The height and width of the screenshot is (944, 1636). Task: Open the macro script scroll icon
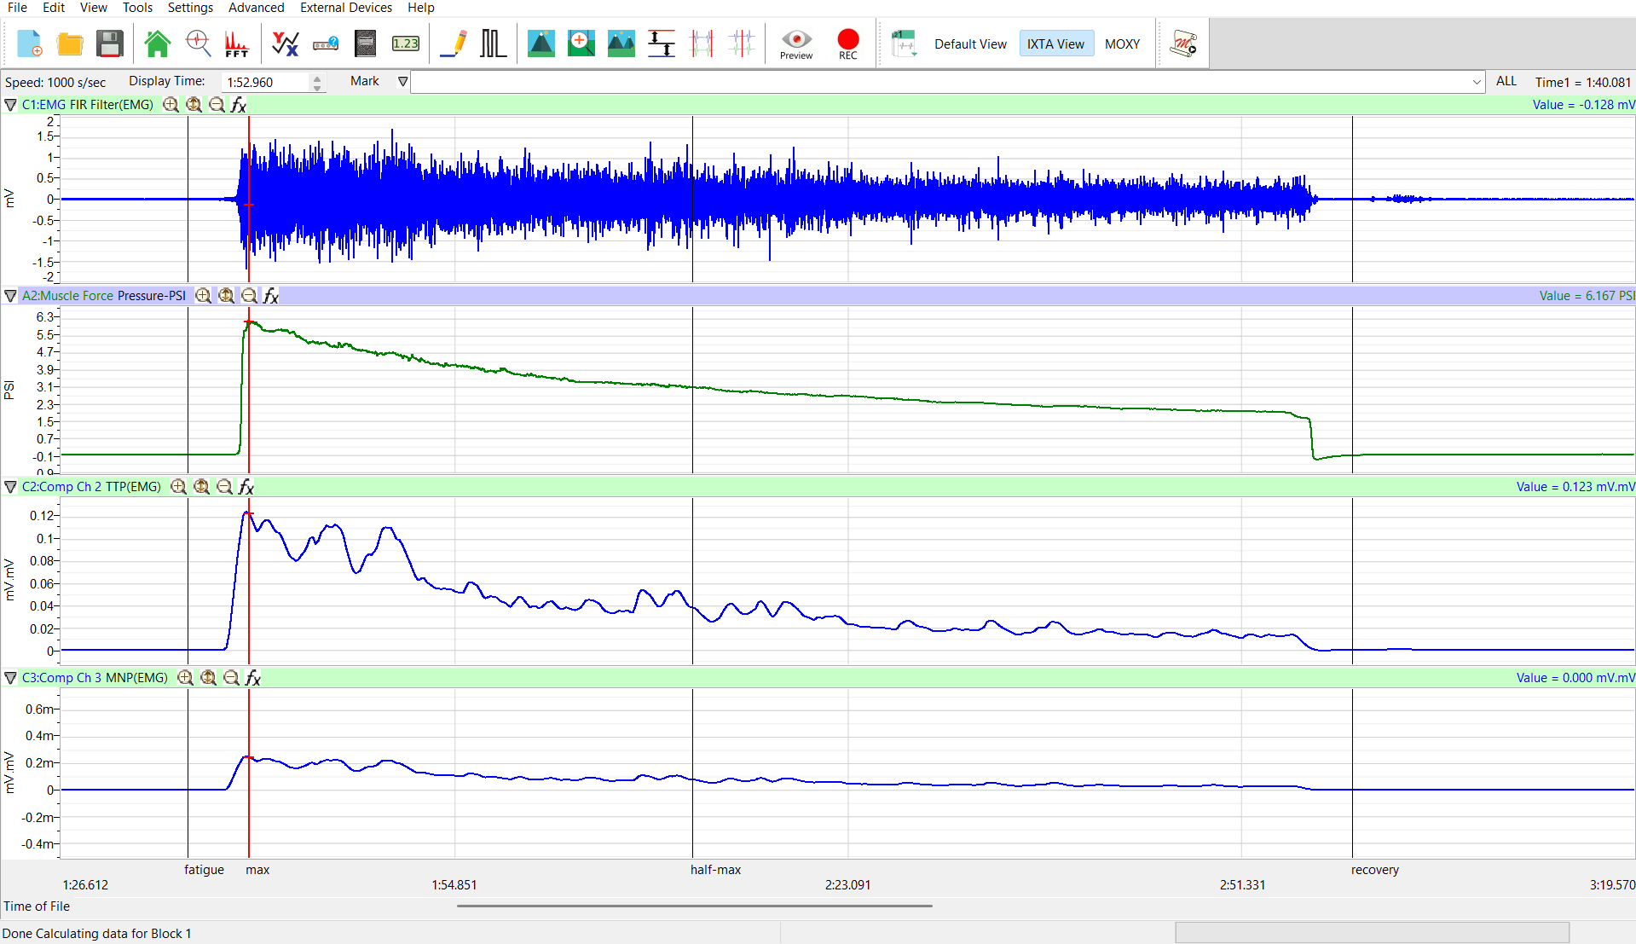tap(1183, 43)
